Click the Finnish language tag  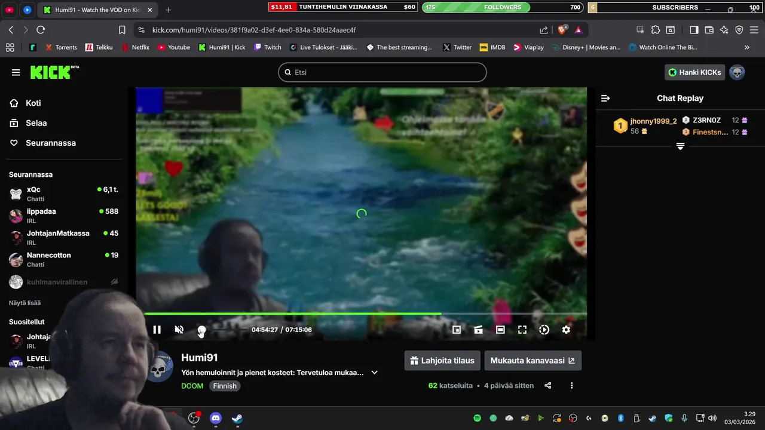(225, 386)
